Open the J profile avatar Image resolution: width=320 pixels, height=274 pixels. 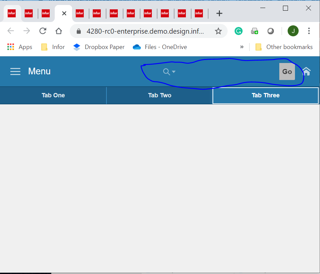coord(293,31)
